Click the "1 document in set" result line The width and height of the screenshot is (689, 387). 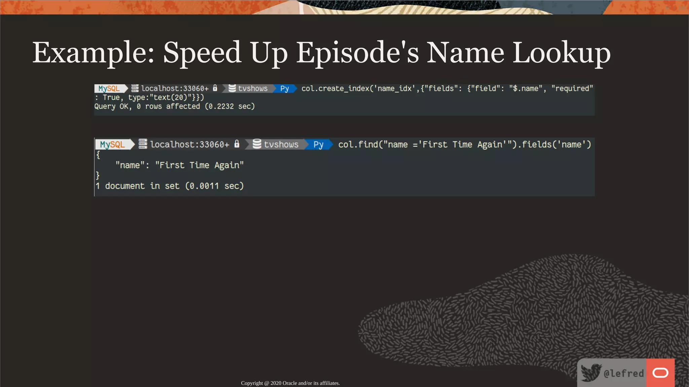[x=170, y=186]
